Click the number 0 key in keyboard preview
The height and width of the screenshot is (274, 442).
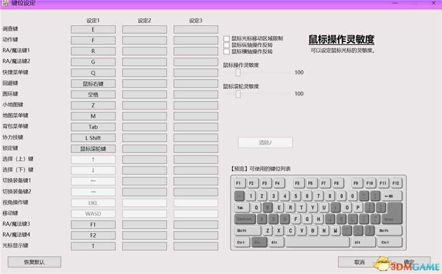(352, 196)
